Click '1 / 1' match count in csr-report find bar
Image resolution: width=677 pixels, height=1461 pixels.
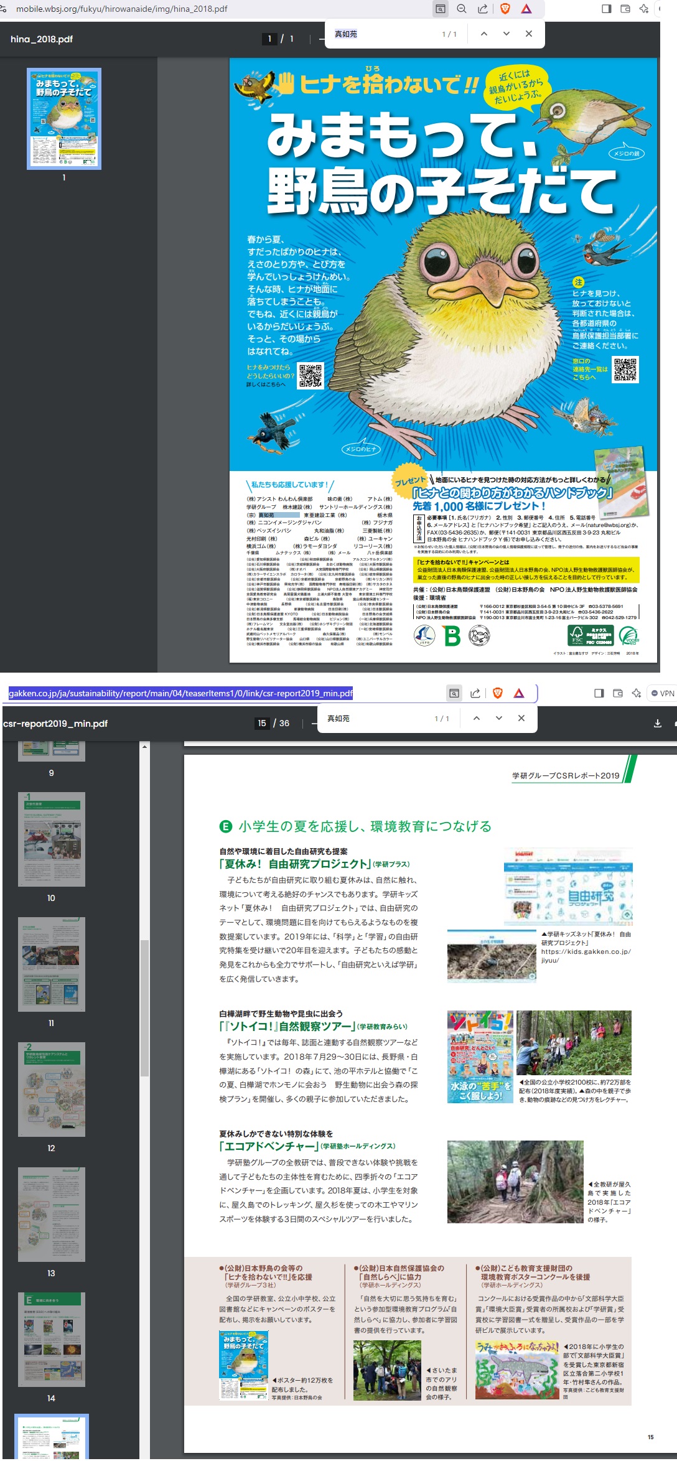442,719
